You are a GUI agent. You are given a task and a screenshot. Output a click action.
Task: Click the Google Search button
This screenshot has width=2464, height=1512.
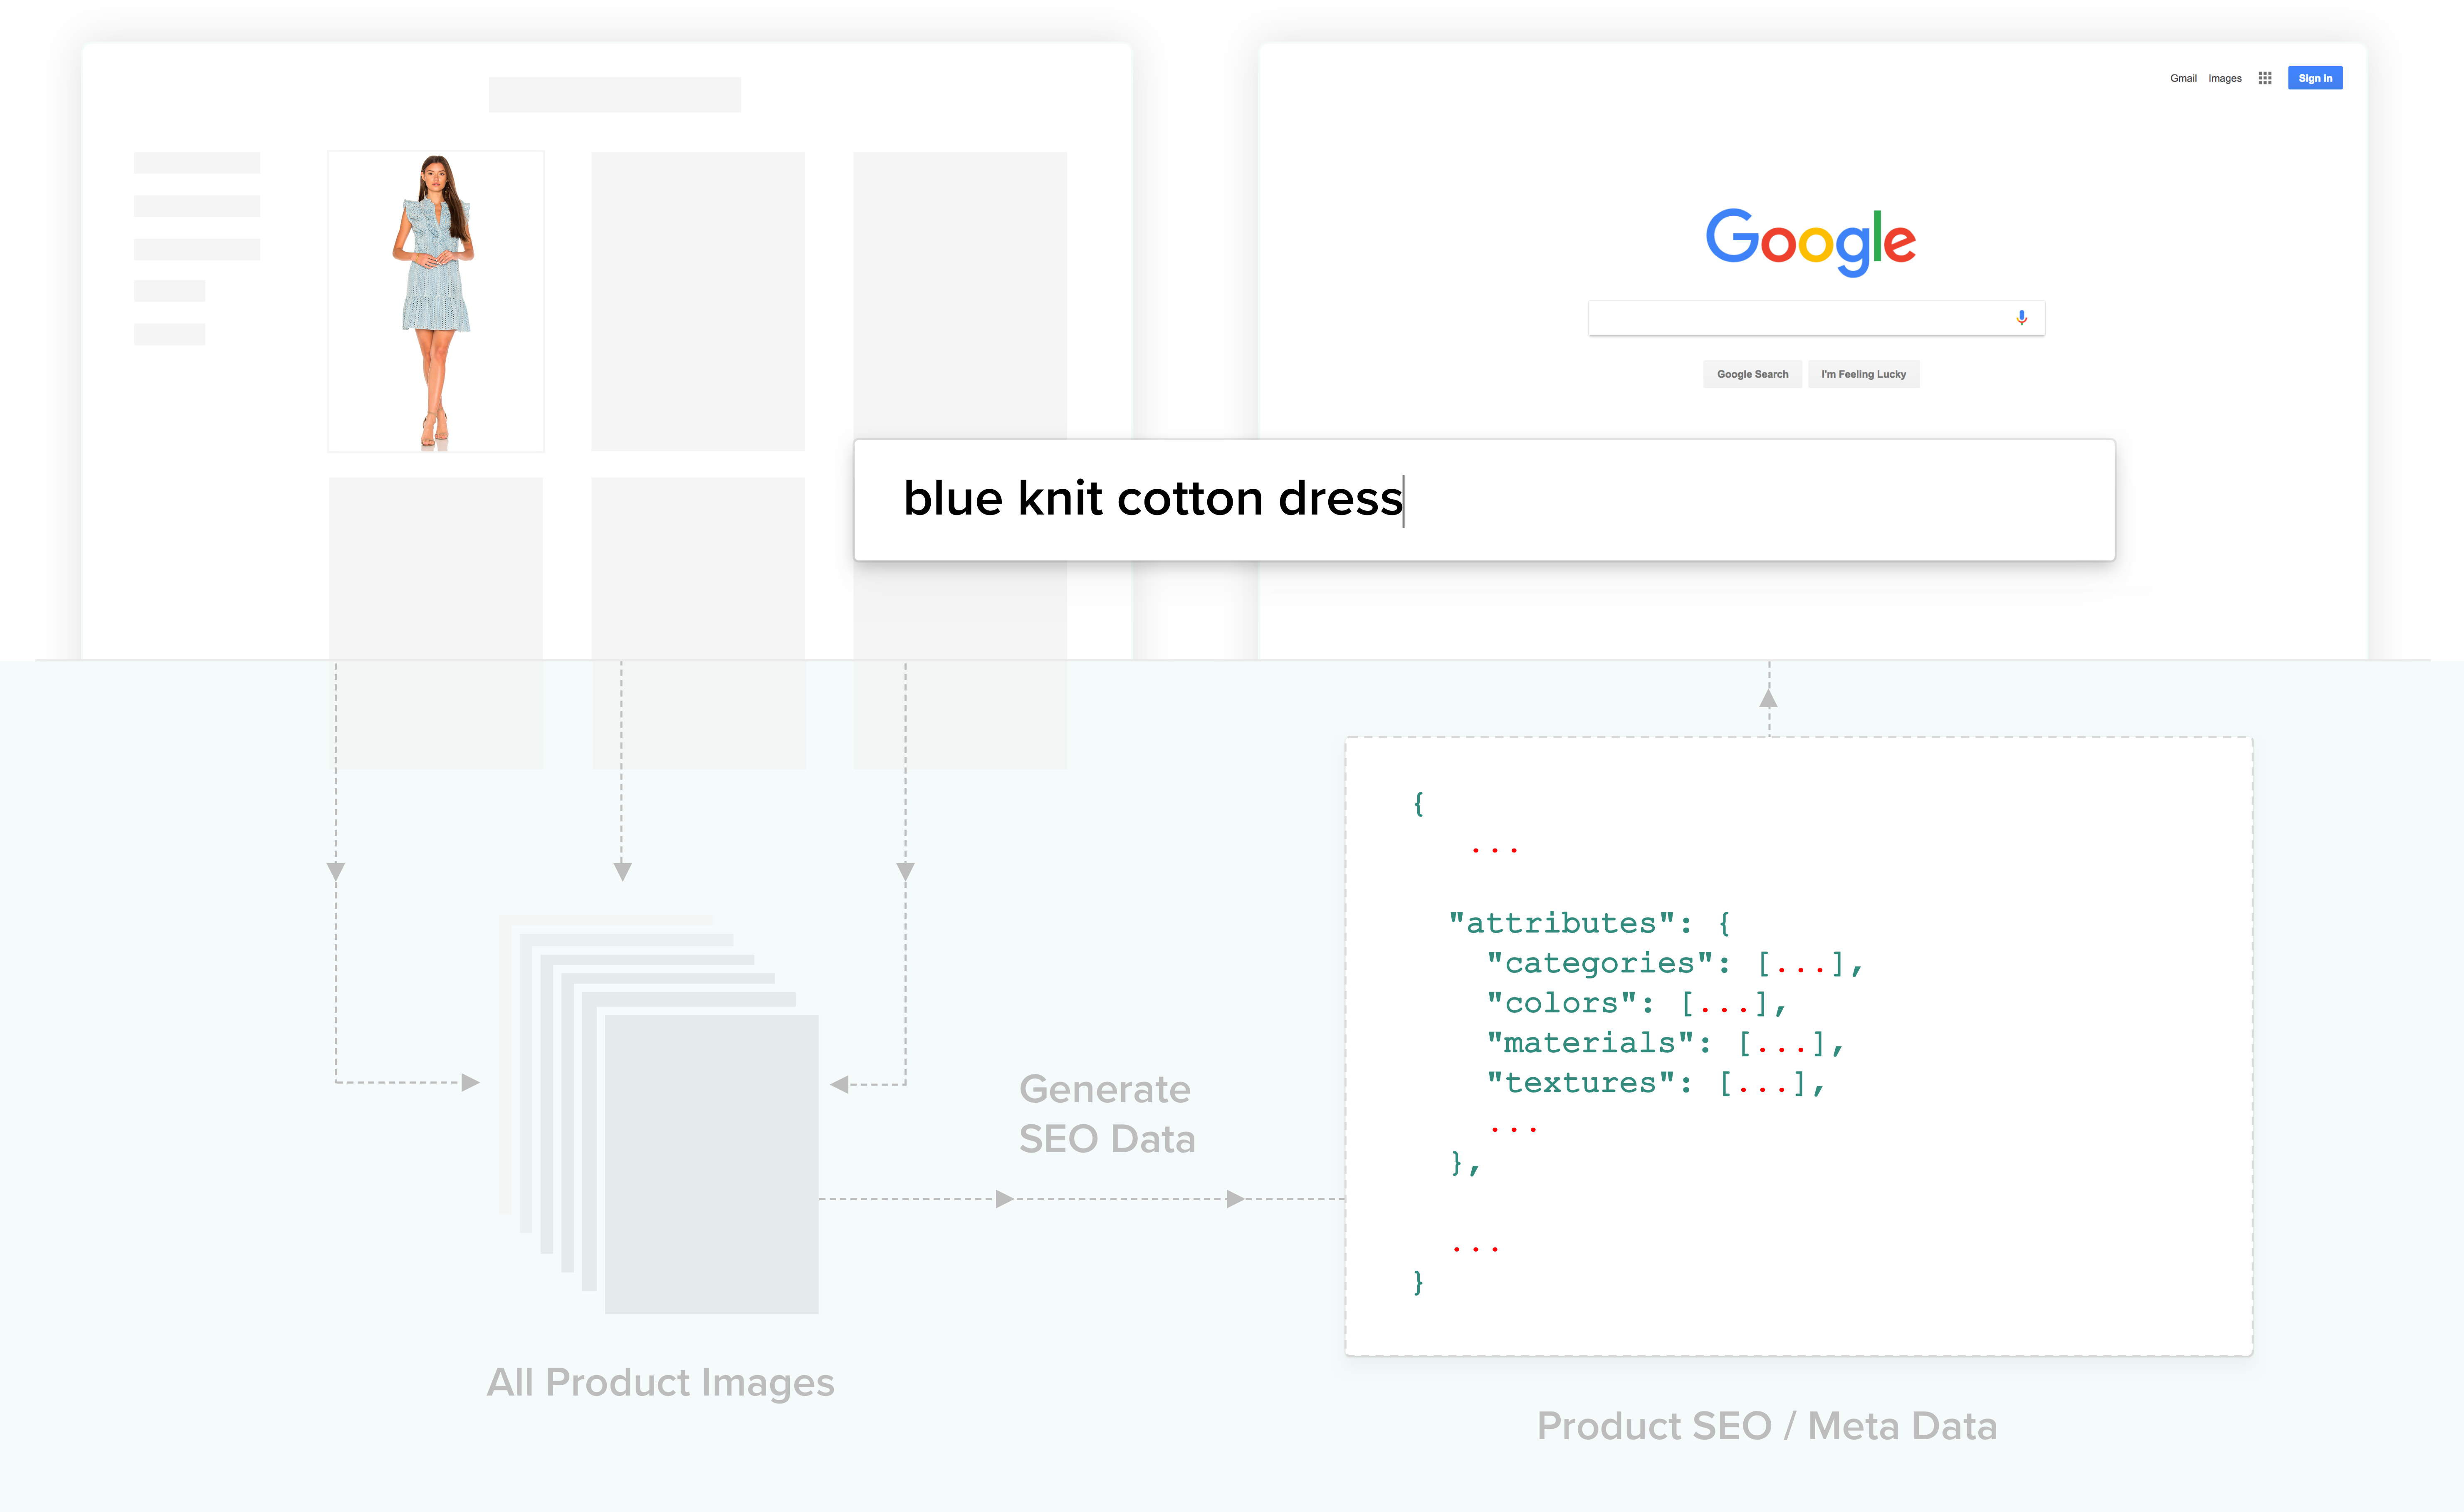[1752, 374]
